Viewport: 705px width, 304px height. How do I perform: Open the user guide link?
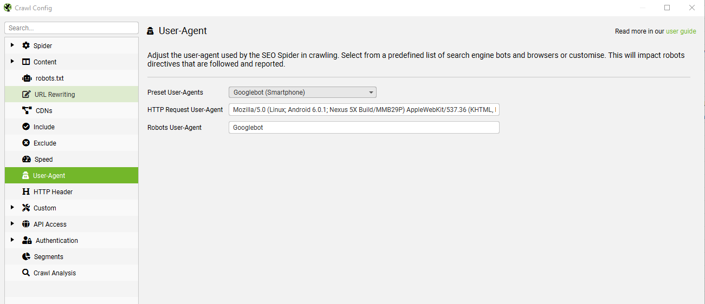click(681, 31)
